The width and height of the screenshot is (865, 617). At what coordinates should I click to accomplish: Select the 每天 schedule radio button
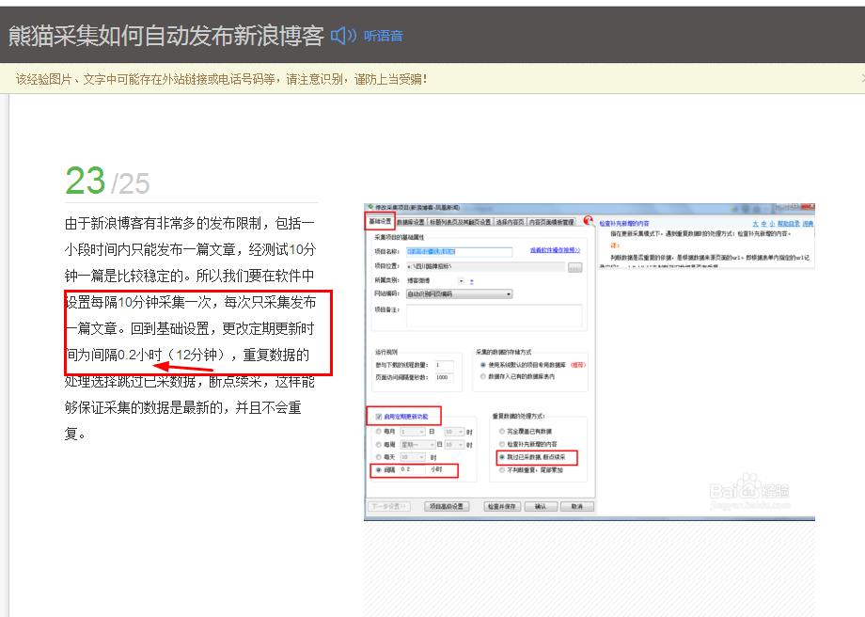click(378, 457)
